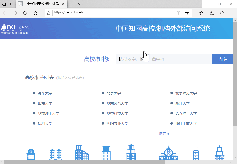Expand the list with 展开
The height and width of the screenshot is (164, 237).
[x=164, y=134]
